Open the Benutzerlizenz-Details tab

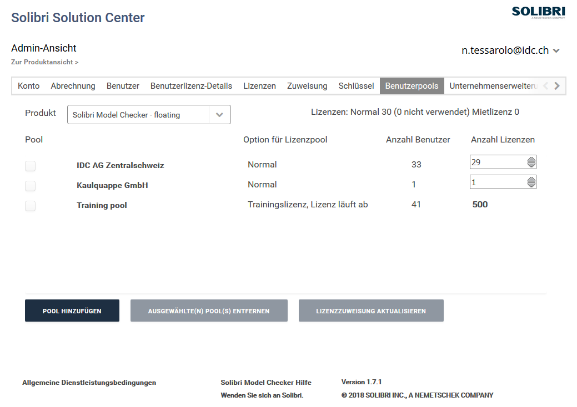pos(192,86)
